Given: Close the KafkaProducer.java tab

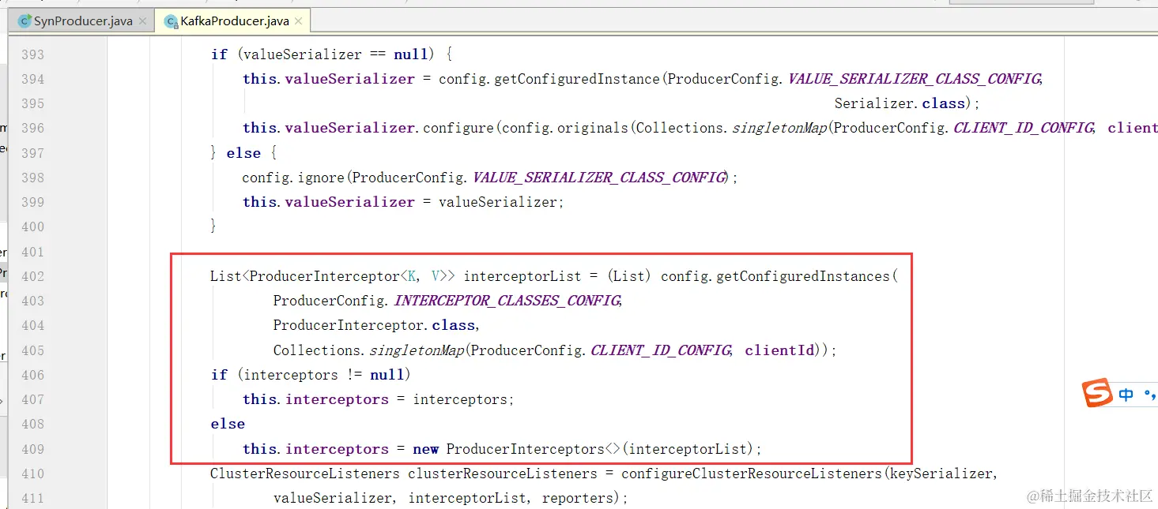Looking at the screenshot, I should pyautogui.click(x=299, y=21).
